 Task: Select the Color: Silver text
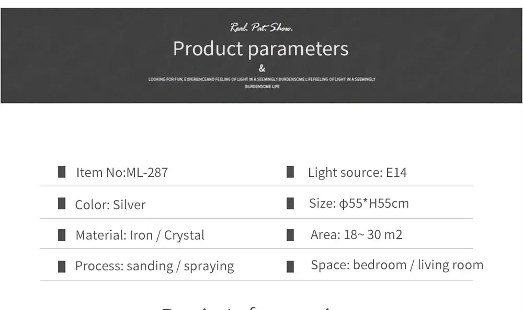(110, 205)
